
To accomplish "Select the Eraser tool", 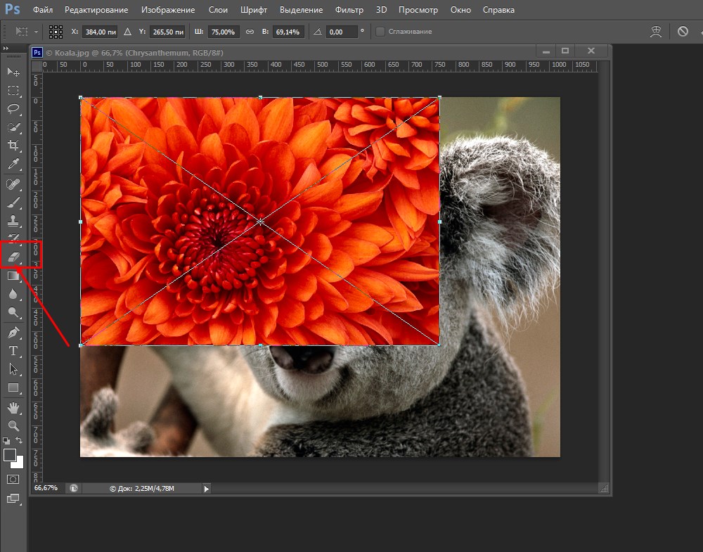I will 13,257.
